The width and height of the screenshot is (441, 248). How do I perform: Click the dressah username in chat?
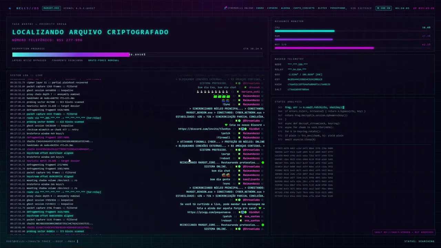coord(254,87)
